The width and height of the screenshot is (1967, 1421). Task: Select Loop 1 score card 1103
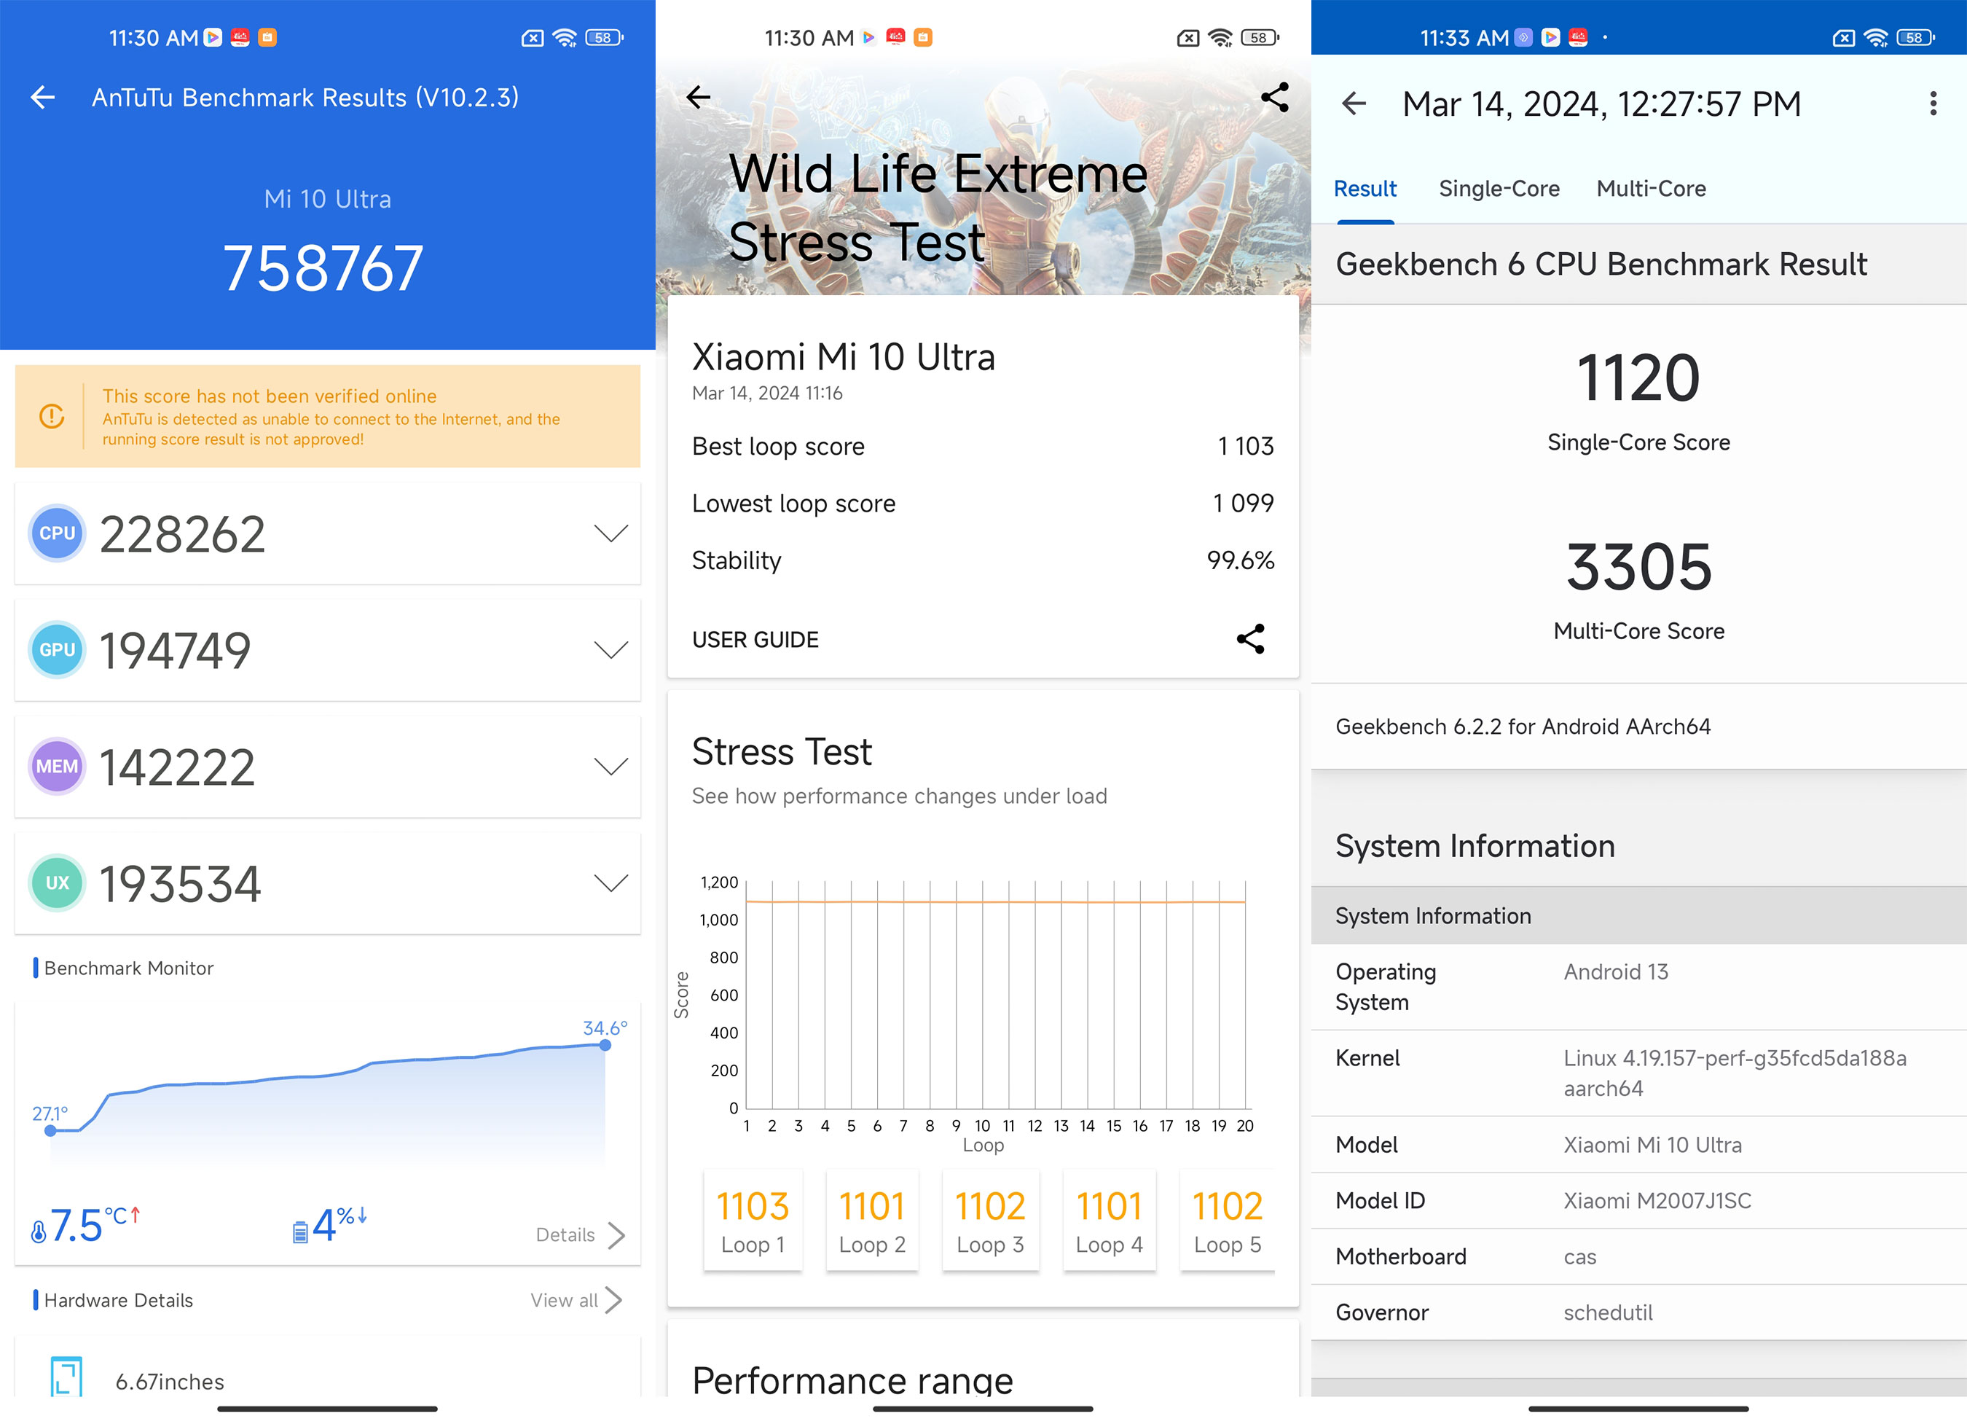[753, 1221]
